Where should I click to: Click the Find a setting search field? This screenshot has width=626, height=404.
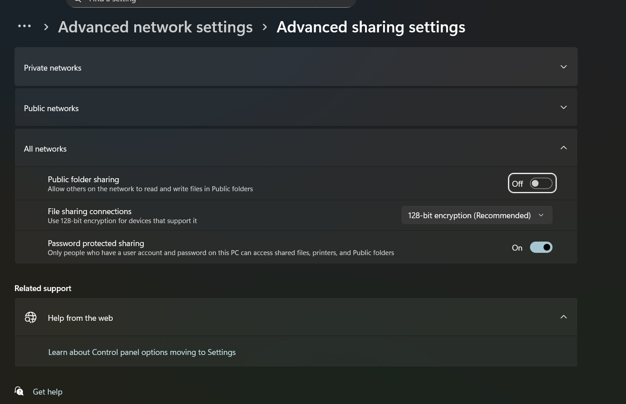pos(211,2)
